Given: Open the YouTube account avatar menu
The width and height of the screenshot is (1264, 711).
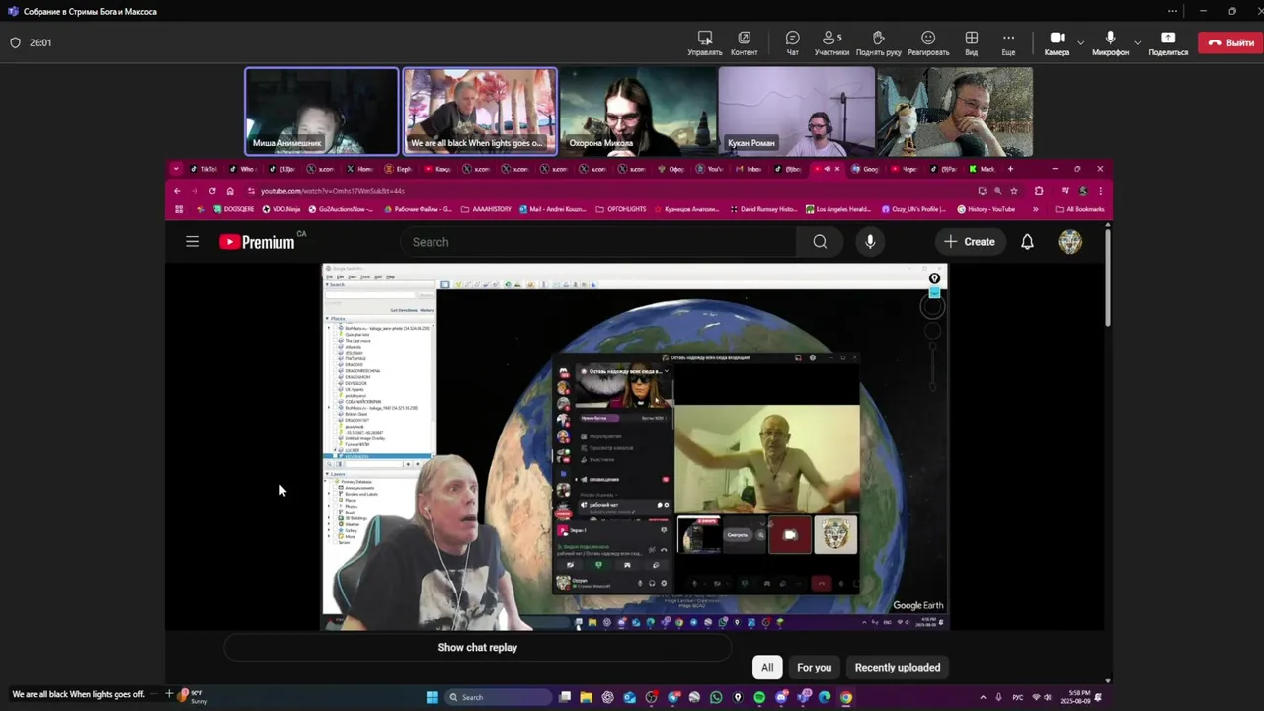Looking at the screenshot, I should (1069, 241).
